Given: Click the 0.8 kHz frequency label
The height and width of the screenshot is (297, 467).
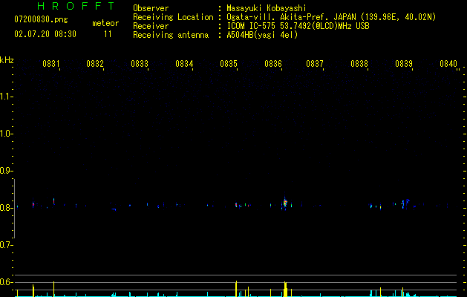Looking at the screenshot, I should [5, 208].
